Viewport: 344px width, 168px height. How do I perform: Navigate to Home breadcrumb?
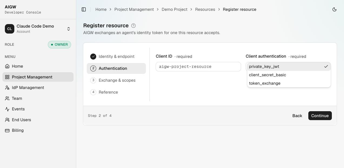point(101,9)
